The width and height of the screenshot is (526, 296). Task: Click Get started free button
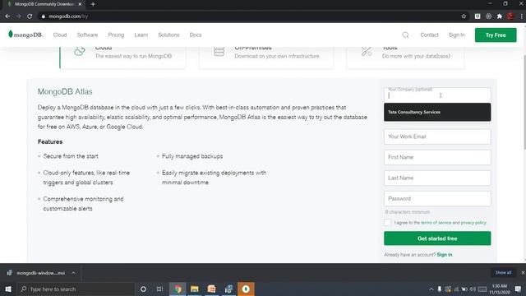pos(437,238)
